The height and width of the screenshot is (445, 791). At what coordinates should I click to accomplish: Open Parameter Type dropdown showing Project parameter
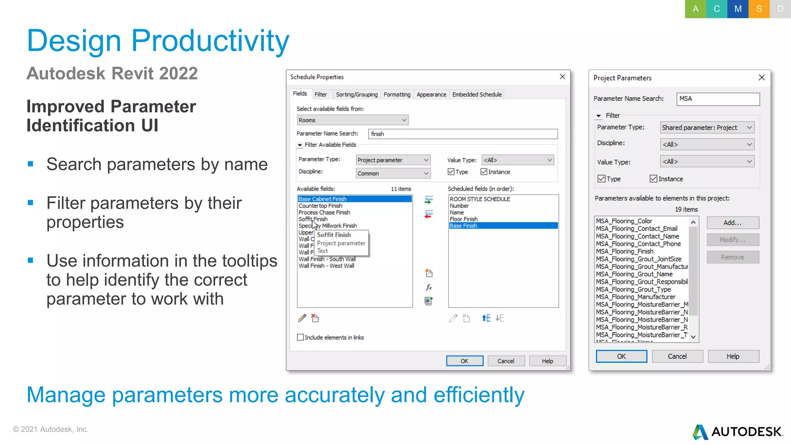(x=393, y=160)
